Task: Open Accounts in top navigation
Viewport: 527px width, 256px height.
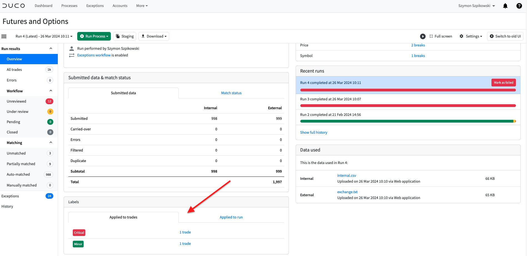Action: tap(120, 6)
